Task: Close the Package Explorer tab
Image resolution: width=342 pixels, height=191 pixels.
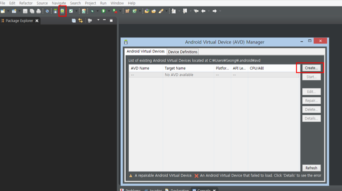Action: click(x=37, y=20)
